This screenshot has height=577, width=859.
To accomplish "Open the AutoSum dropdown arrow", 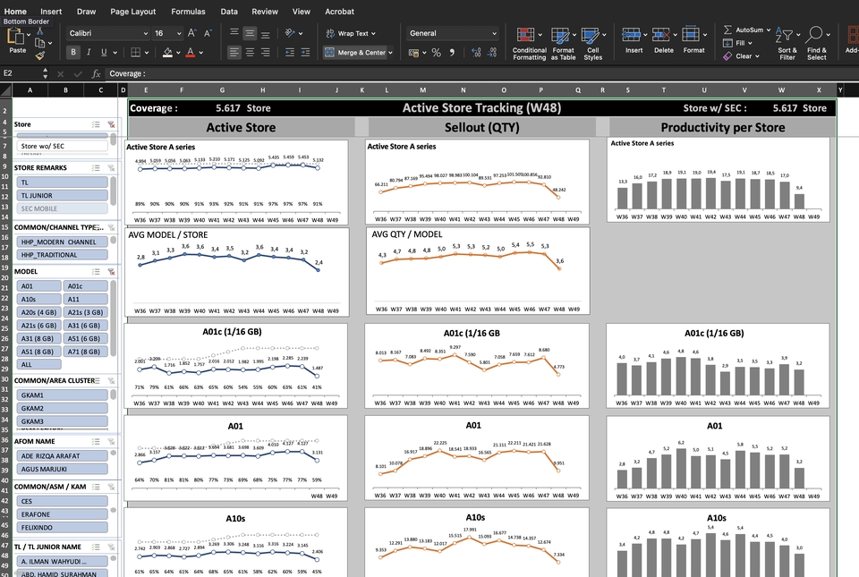I will point(769,30).
